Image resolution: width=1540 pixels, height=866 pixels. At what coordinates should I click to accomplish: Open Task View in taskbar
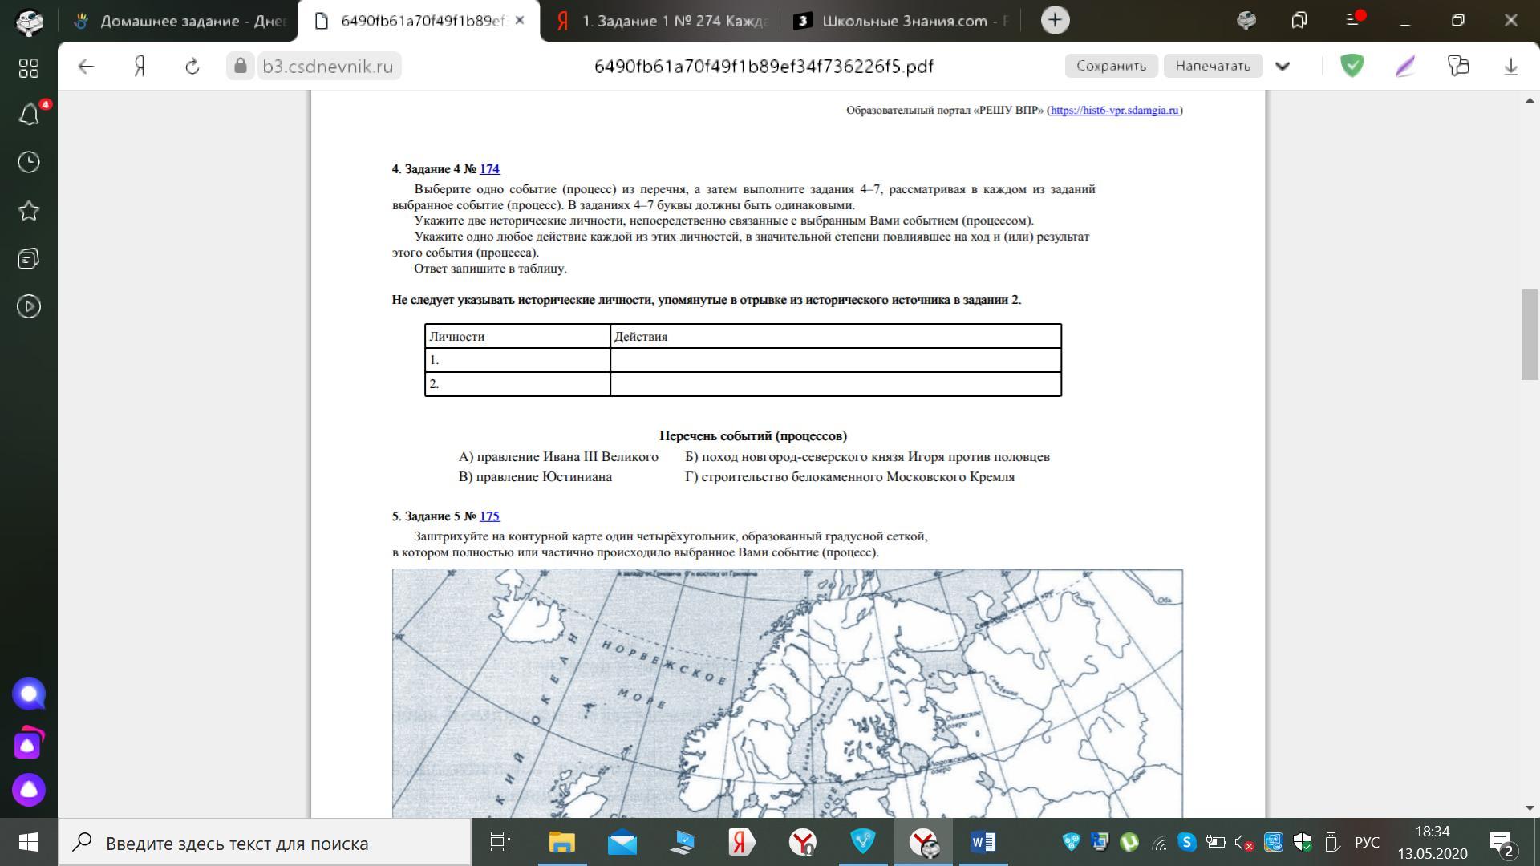tap(500, 843)
